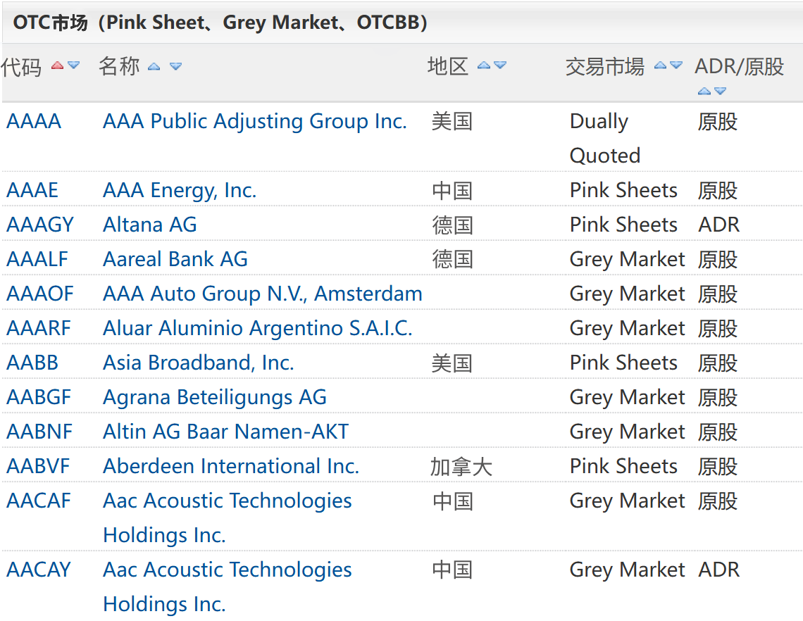Screen dimensions: 803x621
Task: Open Aluar Aluminio Argentino S.A.I.C. link
Action: click(x=258, y=328)
